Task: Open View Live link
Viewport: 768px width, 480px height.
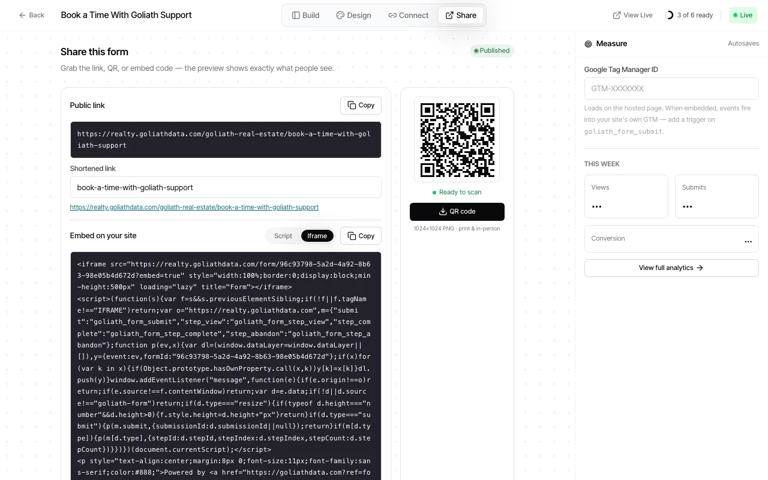Action: [x=632, y=15]
